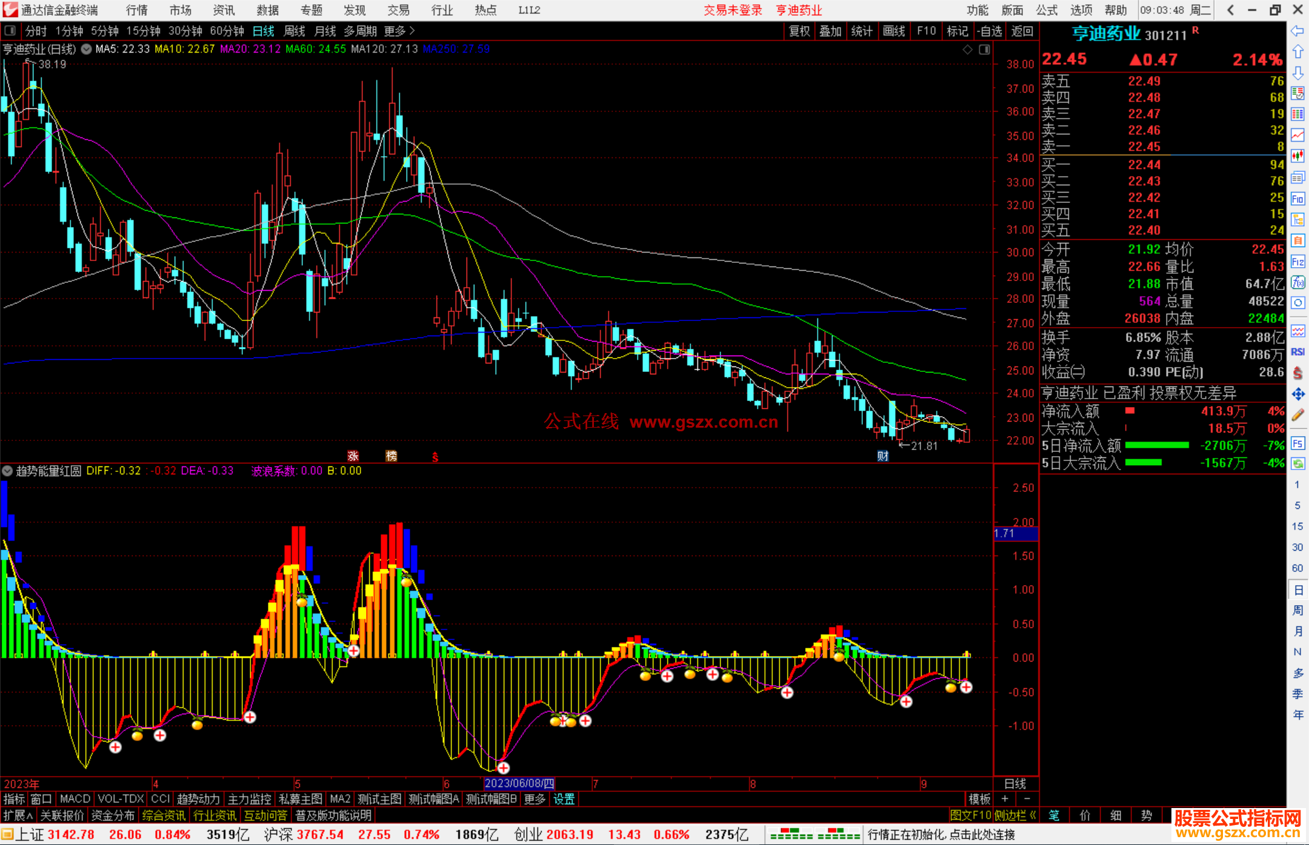Click the 设置 button in indicator bar
The height and width of the screenshot is (845, 1309).
(564, 799)
